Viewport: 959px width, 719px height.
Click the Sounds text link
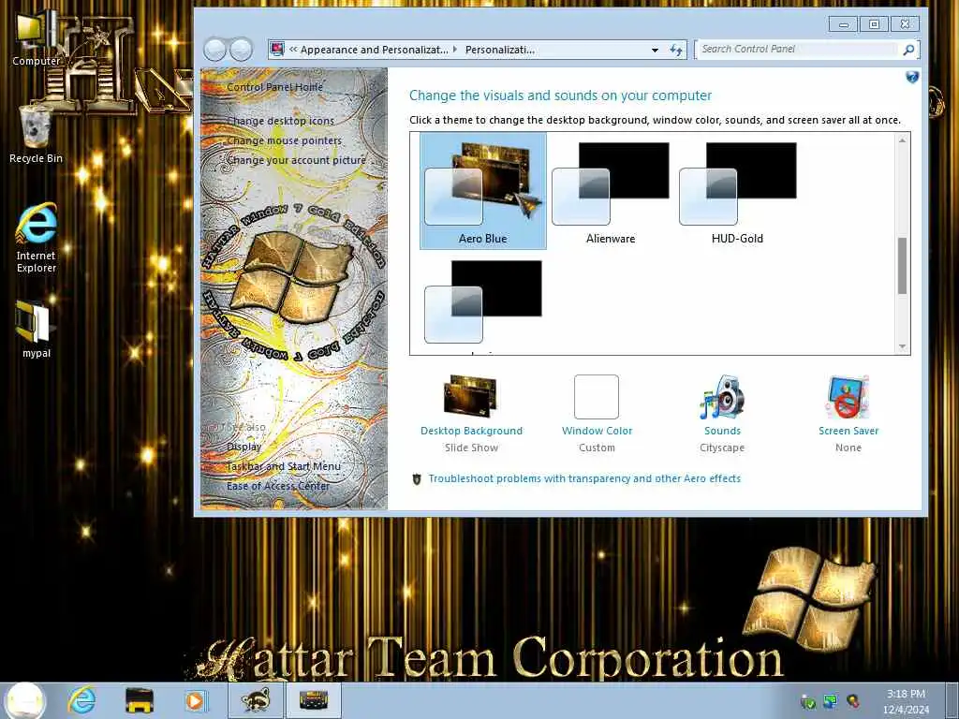click(x=722, y=431)
